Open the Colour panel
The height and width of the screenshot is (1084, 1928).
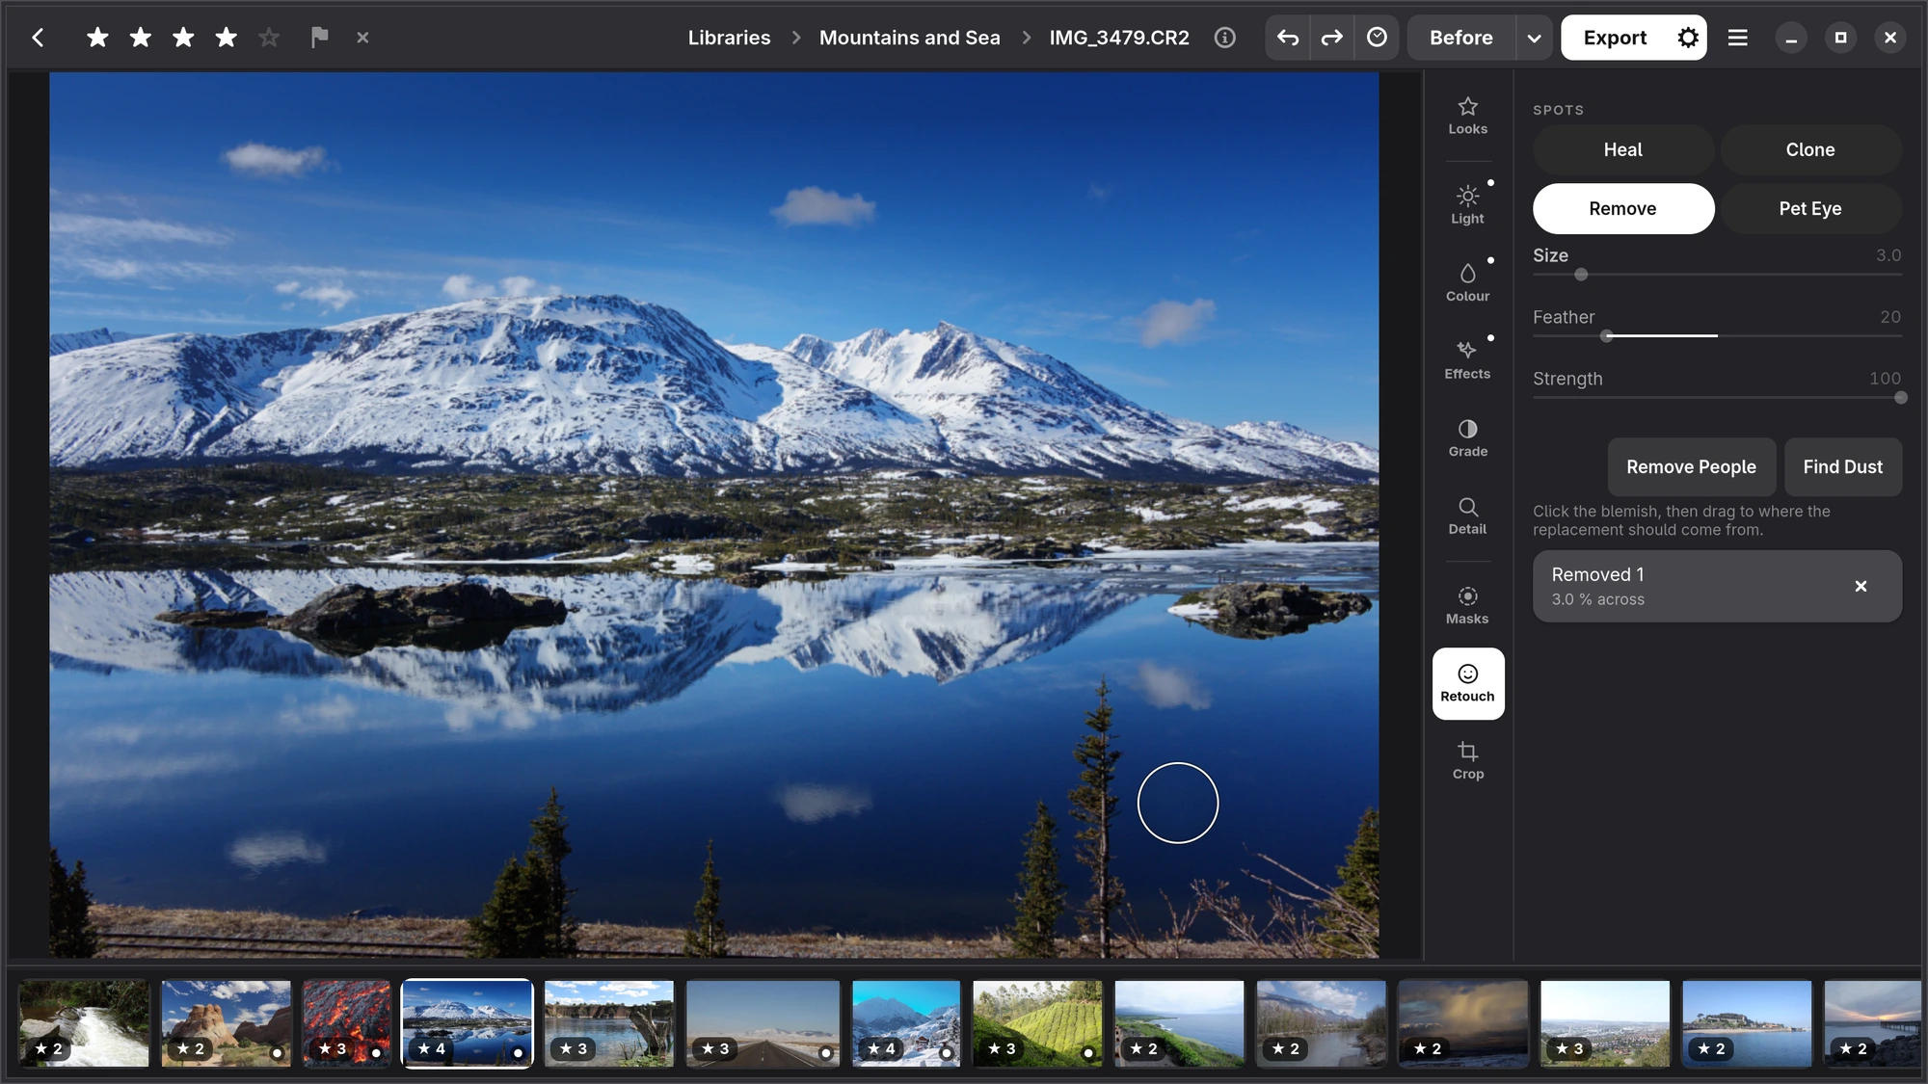coord(1467,282)
